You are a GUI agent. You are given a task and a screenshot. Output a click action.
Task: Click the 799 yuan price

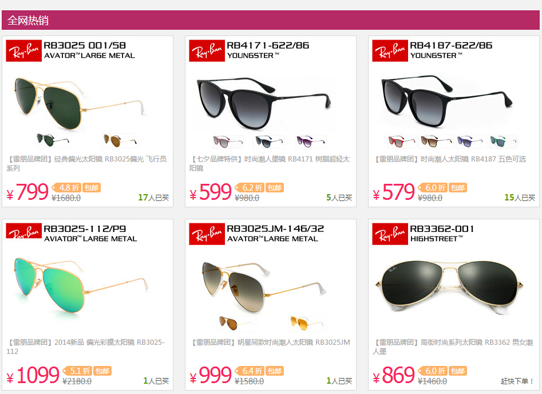(27, 192)
